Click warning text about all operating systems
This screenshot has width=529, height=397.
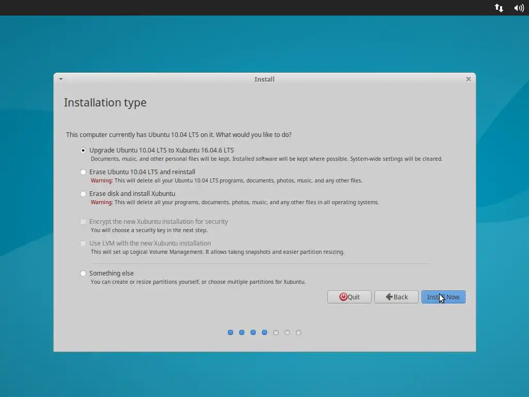click(235, 203)
